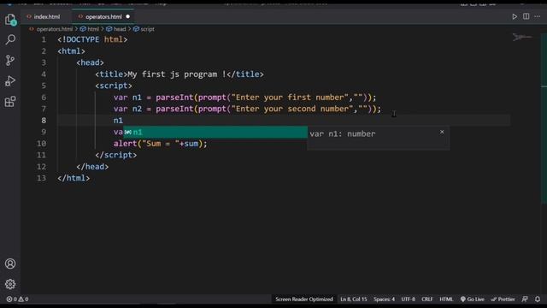Change Spaces: 4 indentation setting
Image resolution: width=547 pixels, height=308 pixels.
tap(384, 299)
